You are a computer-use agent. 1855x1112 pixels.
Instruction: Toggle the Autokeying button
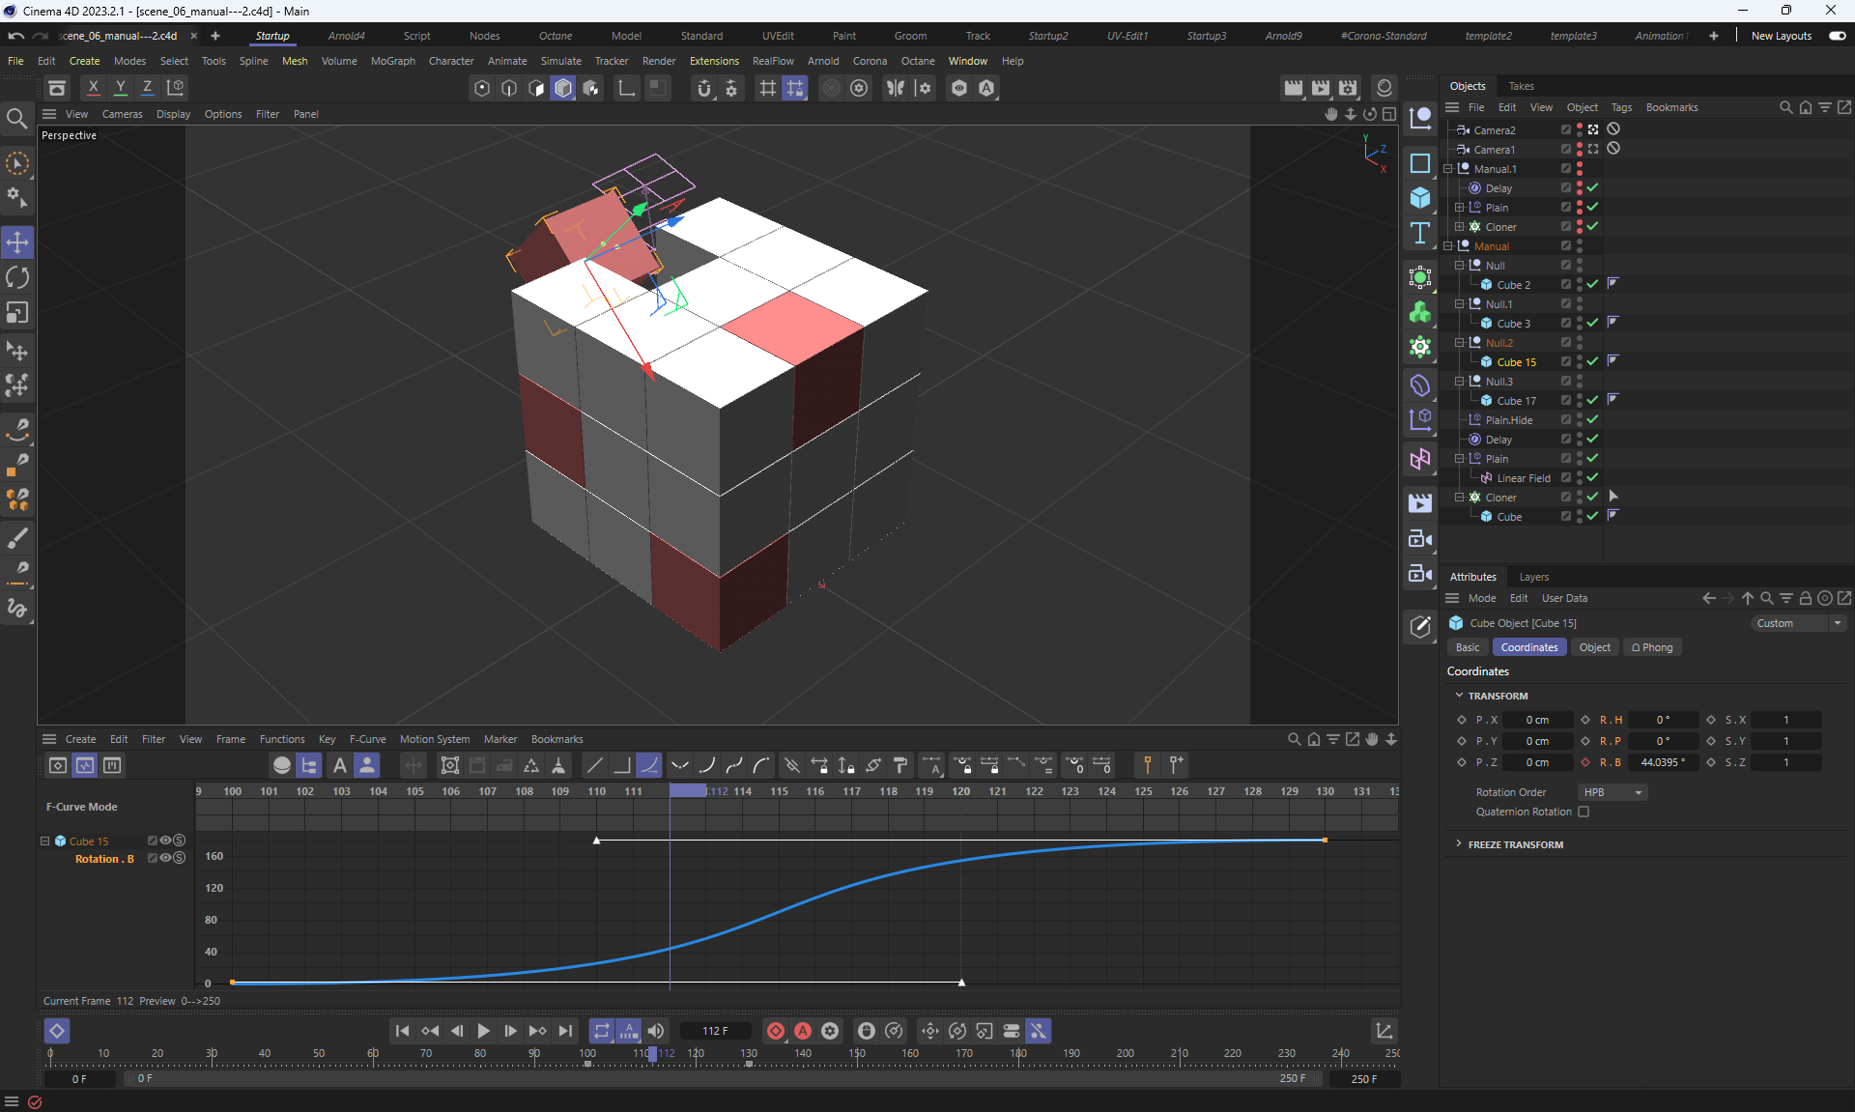pos(803,1031)
